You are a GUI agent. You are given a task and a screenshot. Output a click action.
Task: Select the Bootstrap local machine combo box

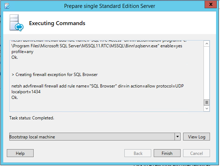95,137
